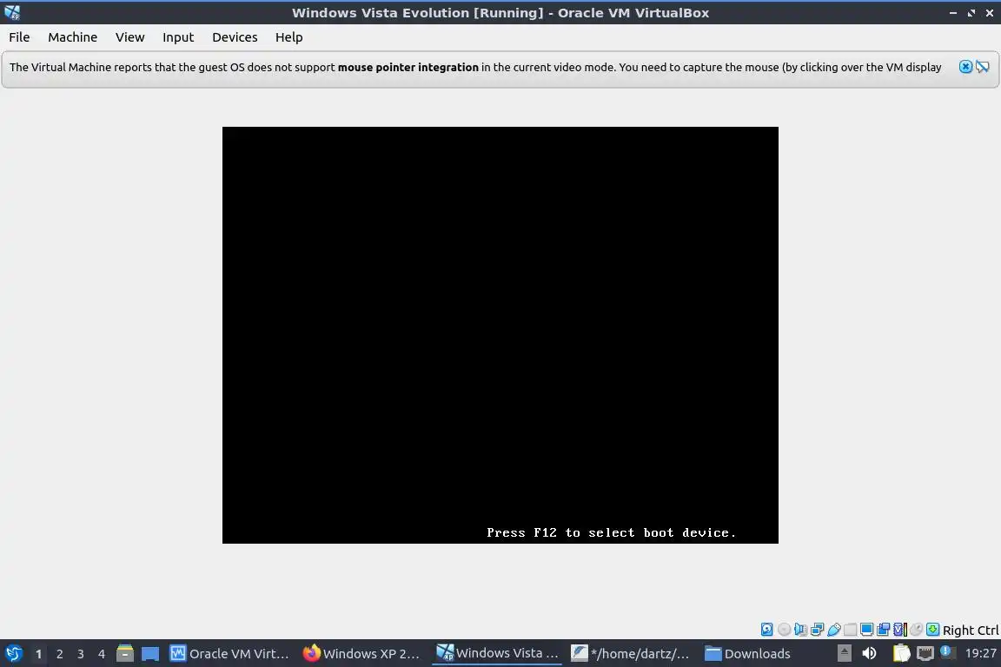Click the Right Ctrl host key label
This screenshot has width=1001, height=667.
click(971, 631)
